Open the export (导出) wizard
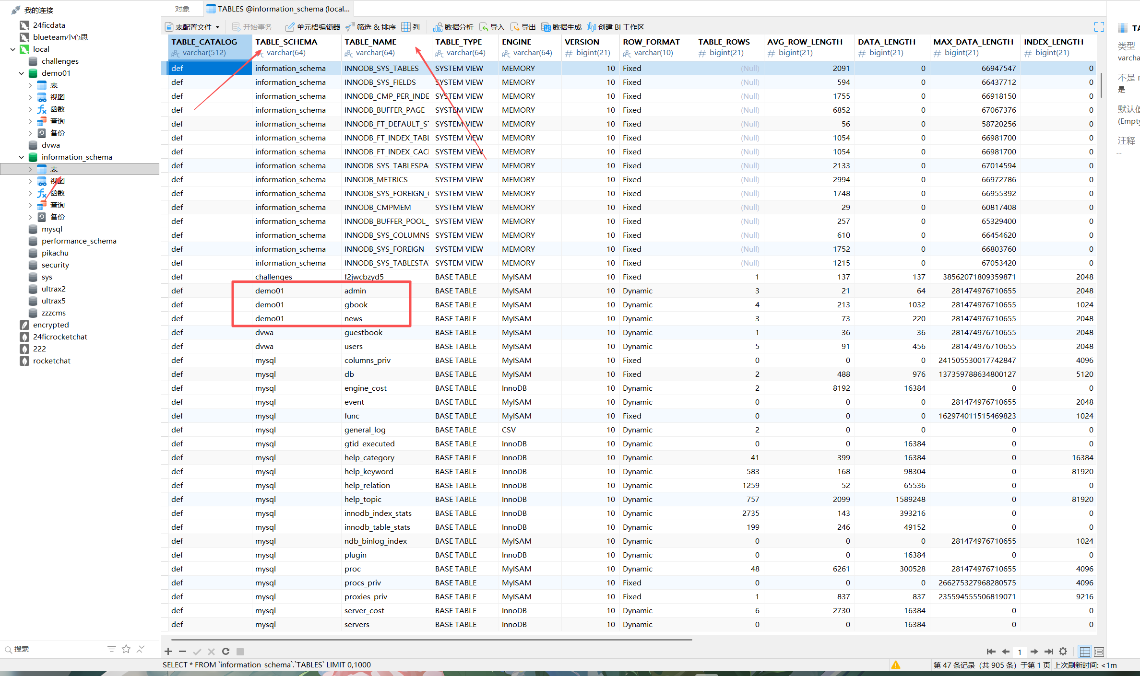 click(x=523, y=27)
